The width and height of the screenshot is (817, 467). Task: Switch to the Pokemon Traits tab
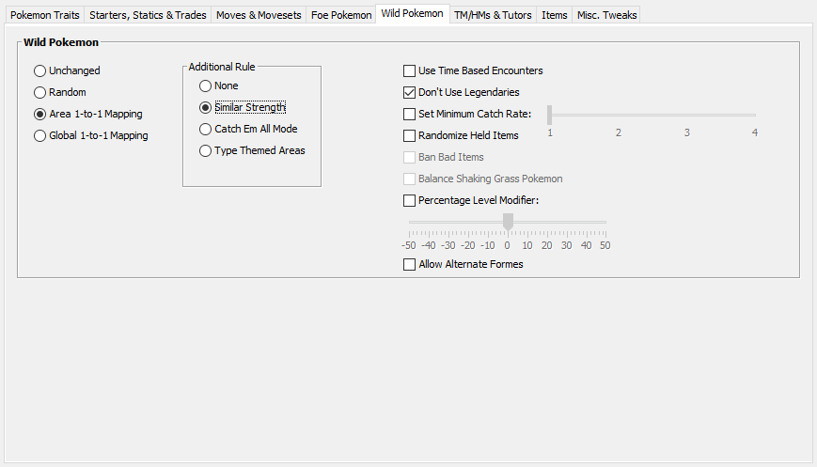(x=45, y=15)
